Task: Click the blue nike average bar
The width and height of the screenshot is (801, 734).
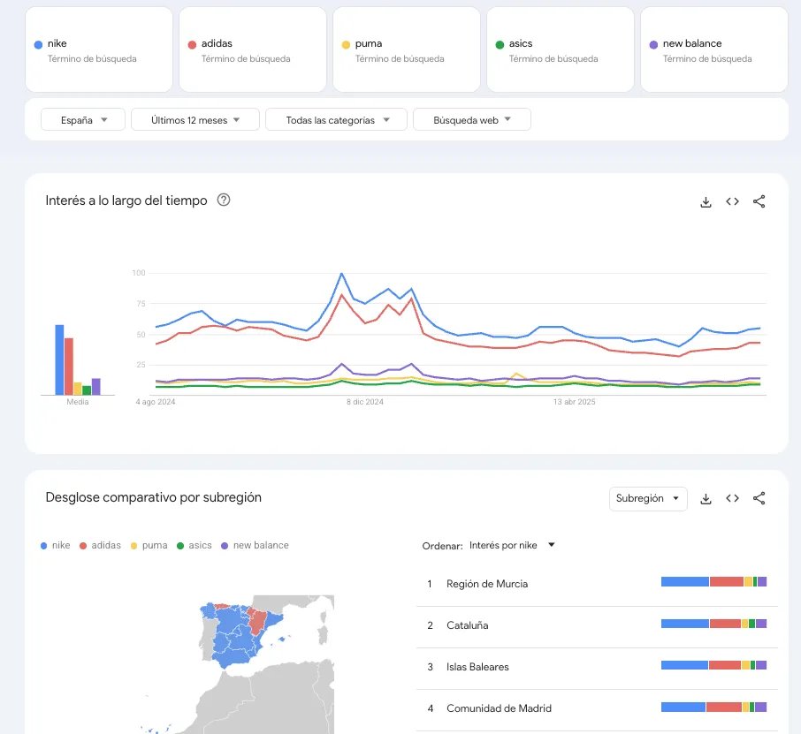Action: (x=59, y=359)
